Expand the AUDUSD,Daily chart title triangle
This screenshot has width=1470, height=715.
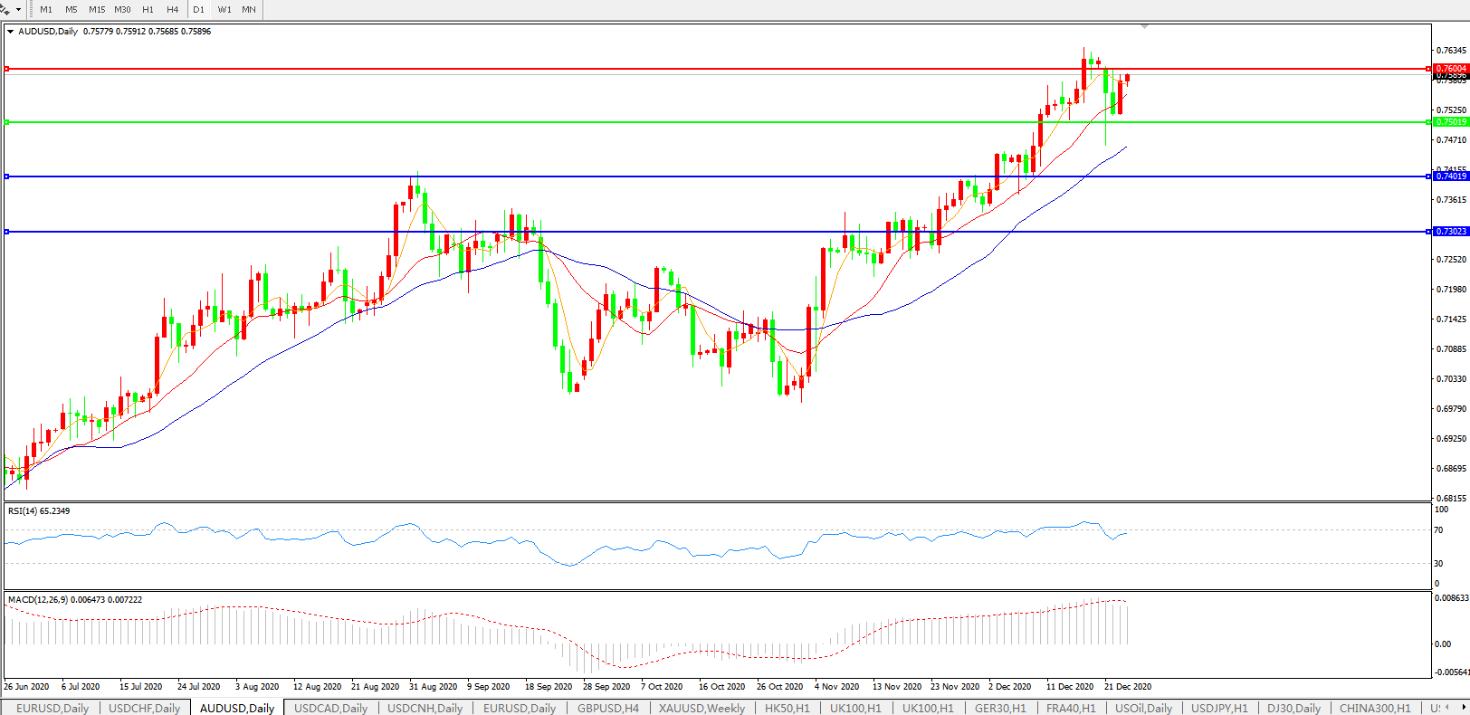click(x=10, y=32)
